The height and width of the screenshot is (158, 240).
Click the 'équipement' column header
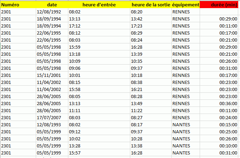(x=185, y=5)
